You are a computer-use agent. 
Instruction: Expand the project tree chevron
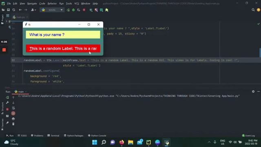[x=7, y=21]
